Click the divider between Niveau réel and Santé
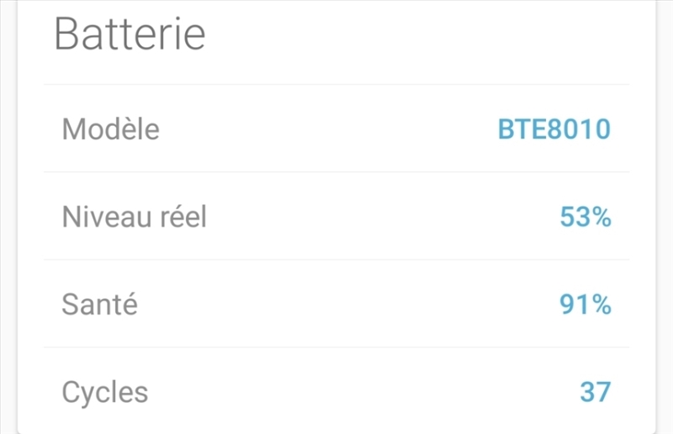 click(x=336, y=259)
